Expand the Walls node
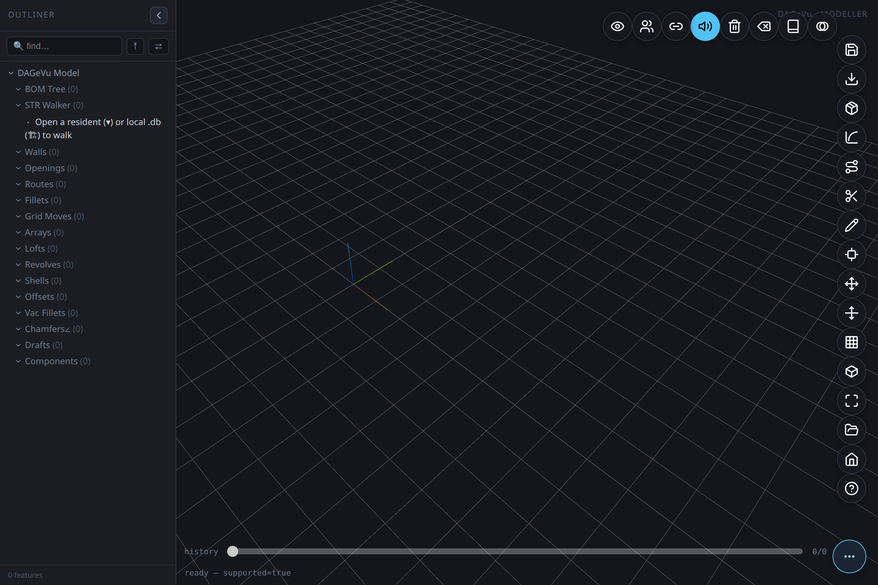Image resolution: width=878 pixels, height=585 pixels. click(18, 152)
